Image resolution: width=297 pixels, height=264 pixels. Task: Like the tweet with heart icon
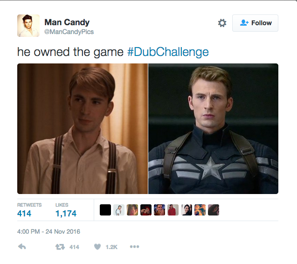point(97,247)
